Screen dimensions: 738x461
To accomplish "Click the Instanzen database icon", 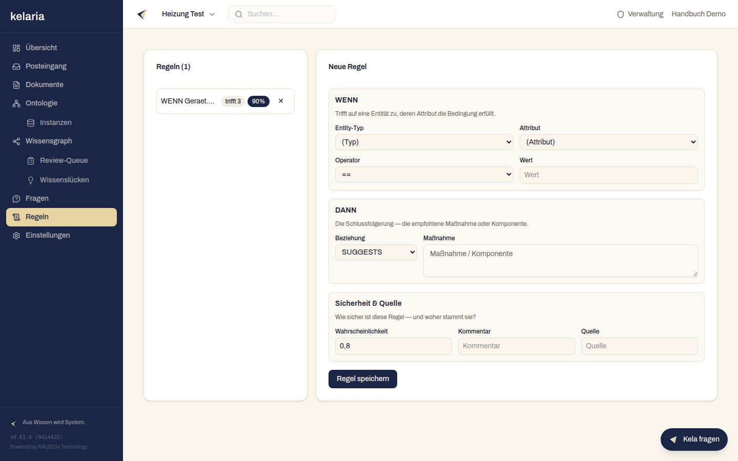I will click(31, 123).
